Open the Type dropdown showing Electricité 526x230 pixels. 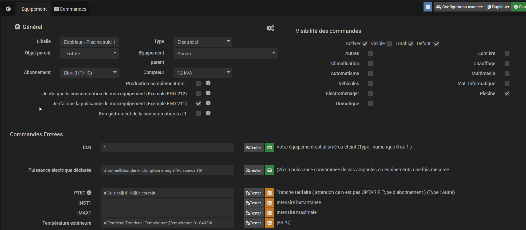pos(203,42)
